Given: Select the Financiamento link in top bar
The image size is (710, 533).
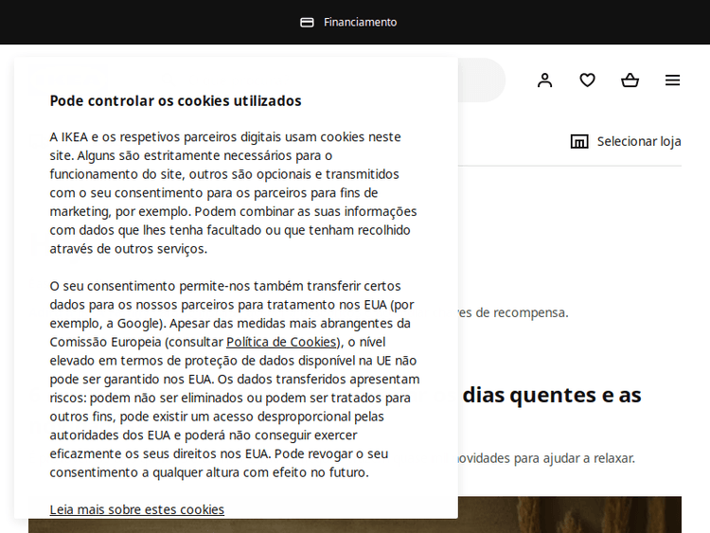Looking at the screenshot, I should click(360, 22).
